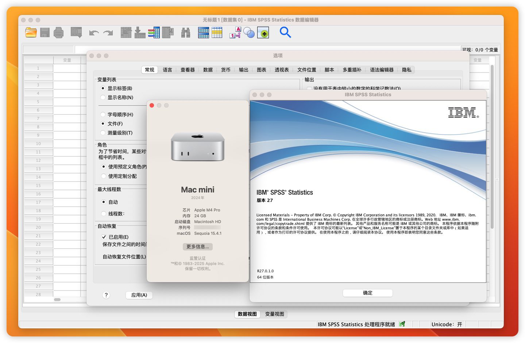The width and height of the screenshot is (525, 343).
Task: Click the Use variable sets circles icon
Action: click(x=249, y=33)
